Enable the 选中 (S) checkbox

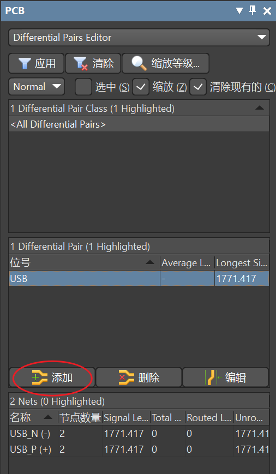(83, 87)
